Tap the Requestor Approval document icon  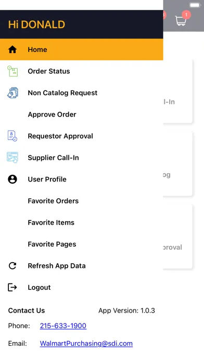tap(12, 136)
